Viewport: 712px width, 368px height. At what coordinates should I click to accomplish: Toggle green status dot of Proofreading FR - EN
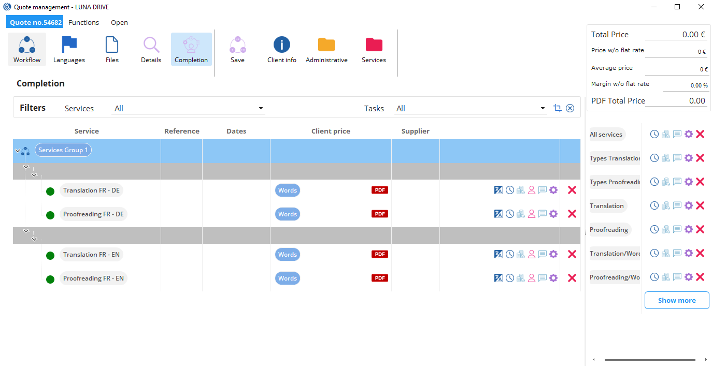click(x=50, y=279)
